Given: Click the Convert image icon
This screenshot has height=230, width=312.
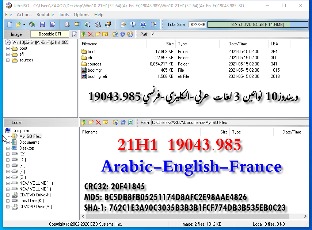Looking at the screenshot, I should point(87,24).
